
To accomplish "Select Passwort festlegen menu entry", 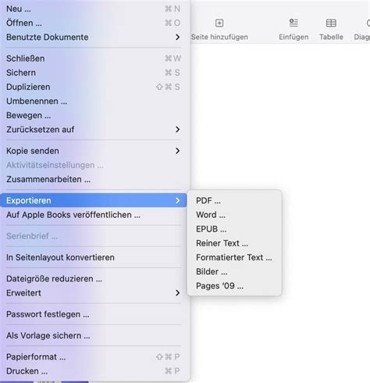I will click(x=94, y=314).
